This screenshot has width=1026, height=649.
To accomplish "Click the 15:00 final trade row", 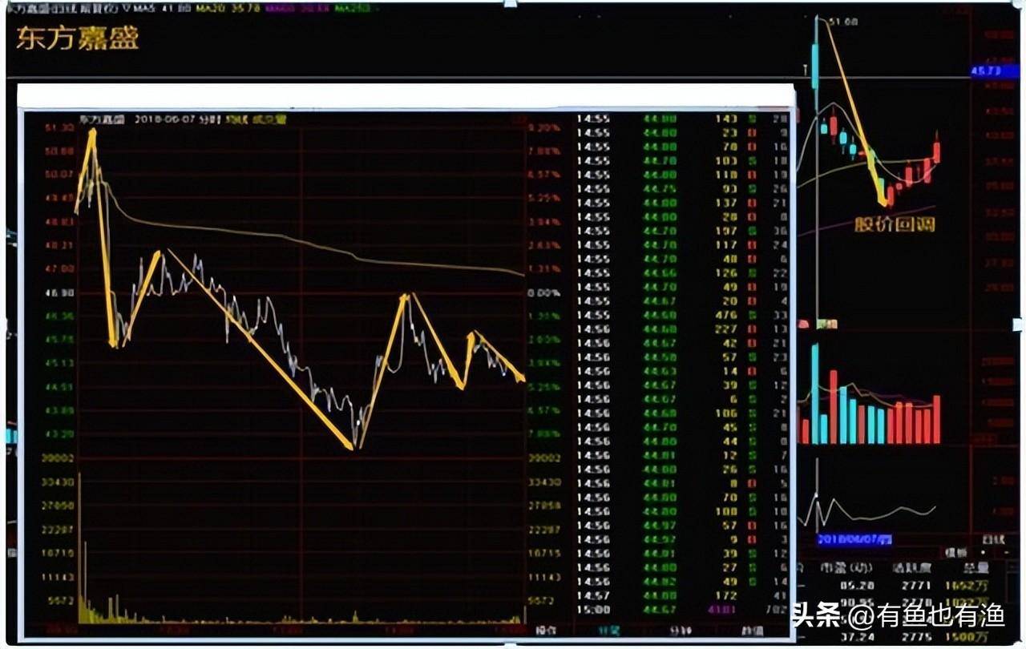I will [681, 610].
